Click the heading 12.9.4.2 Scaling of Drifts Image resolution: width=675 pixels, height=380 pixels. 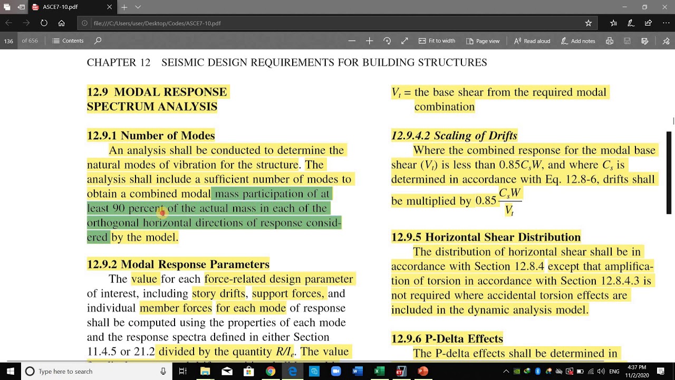click(454, 136)
